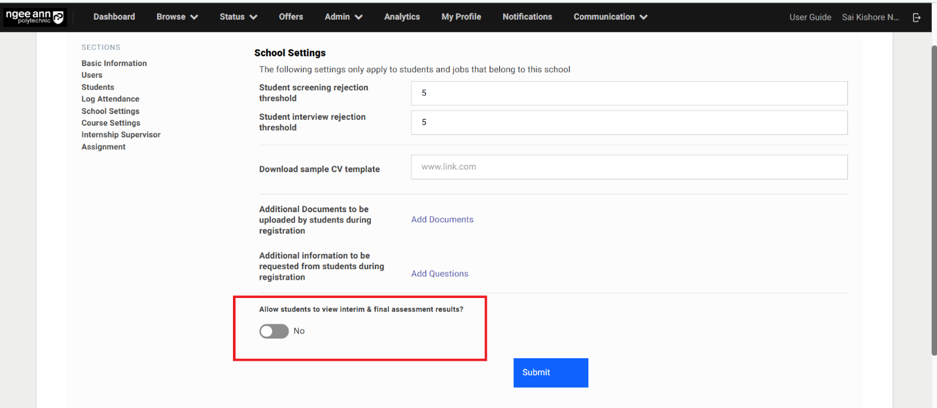Click the Add Documents link
This screenshot has height=408, width=937.
click(x=442, y=219)
